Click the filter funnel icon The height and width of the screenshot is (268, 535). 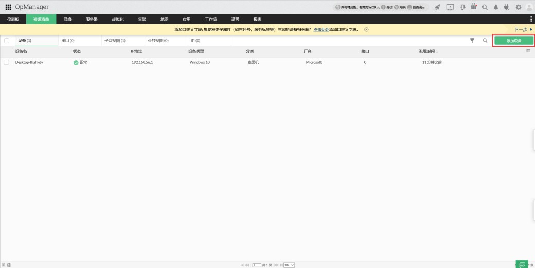click(472, 40)
